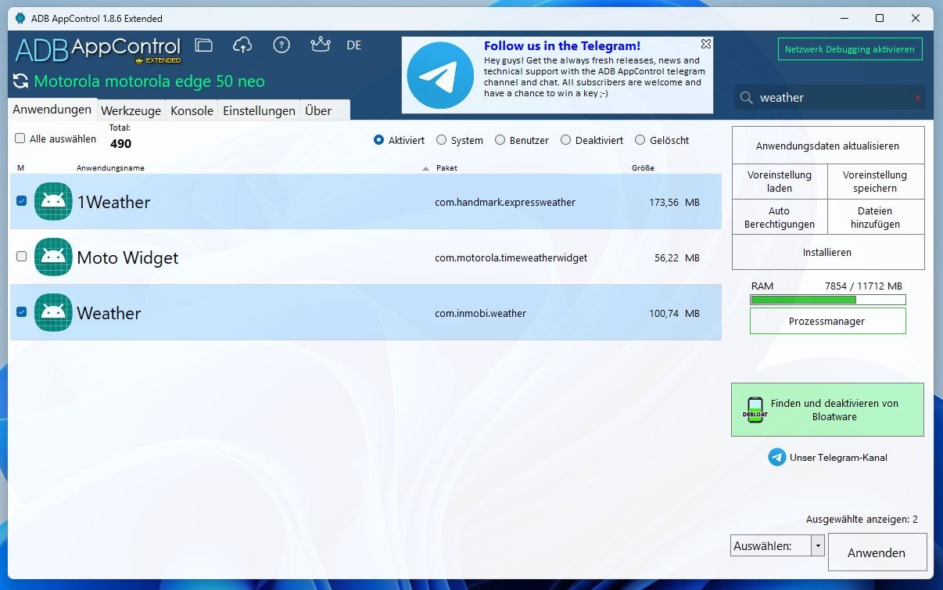This screenshot has width=943, height=590.
Task: Switch to the Werkzeuge tab
Action: point(131,111)
